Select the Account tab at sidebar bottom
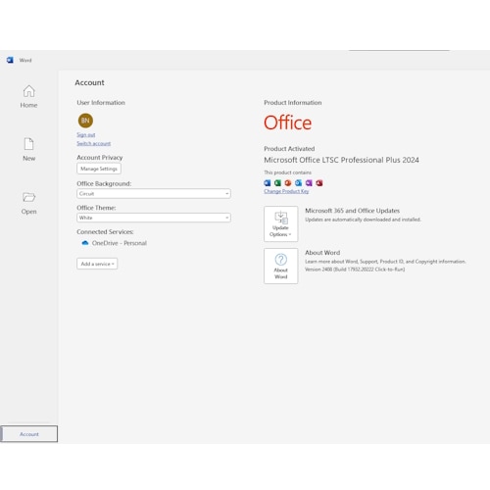The width and height of the screenshot is (490, 490). point(29,434)
